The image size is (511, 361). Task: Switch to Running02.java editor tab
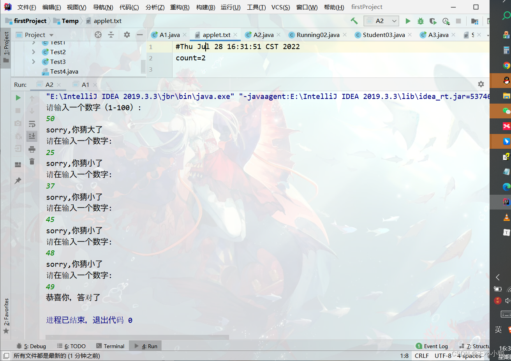(x=318, y=35)
